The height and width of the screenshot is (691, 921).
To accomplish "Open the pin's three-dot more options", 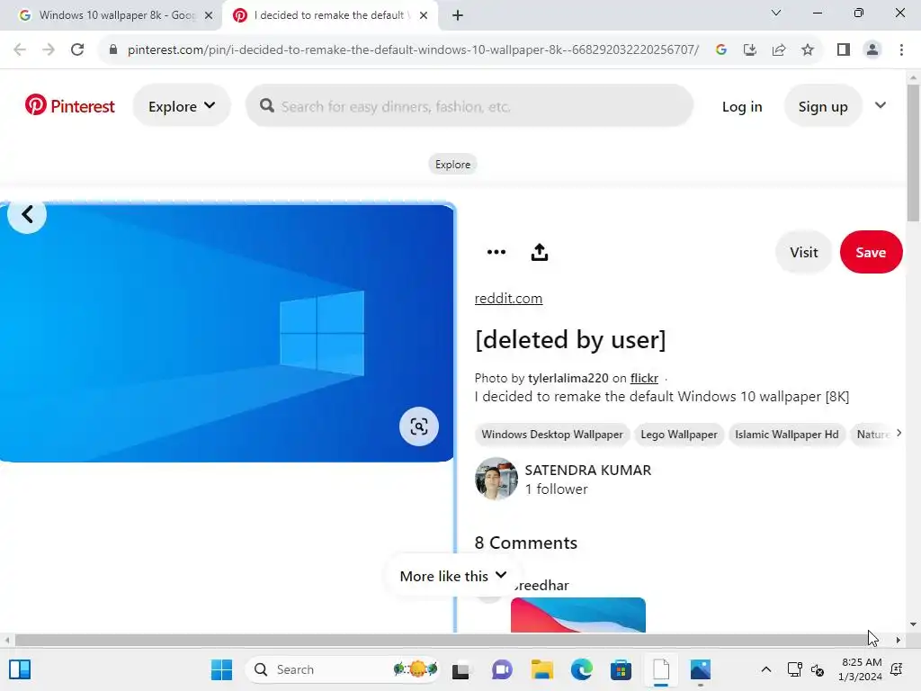I will point(496,252).
